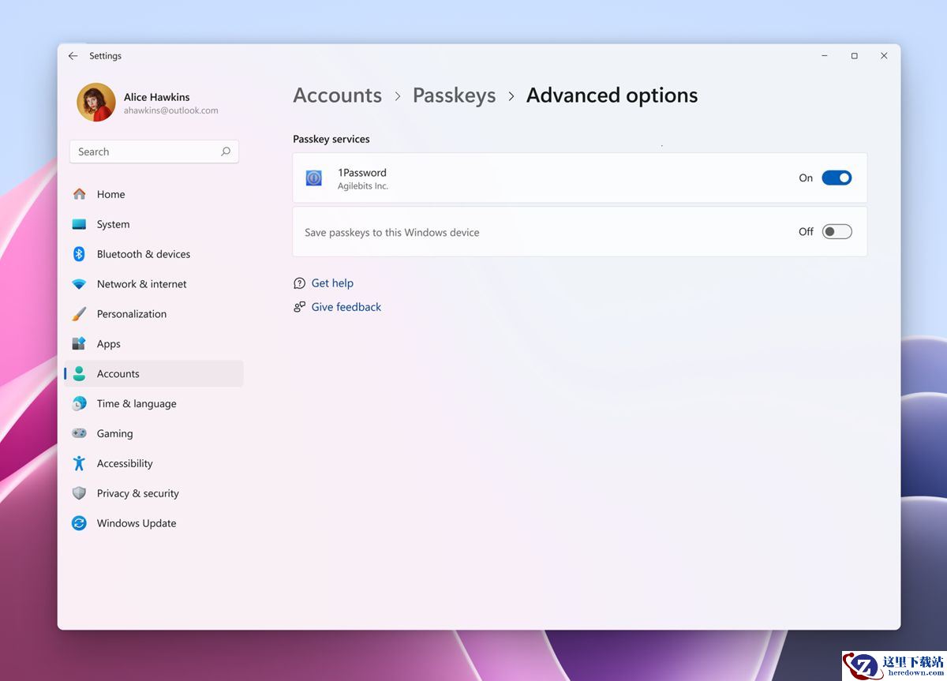The width and height of the screenshot is (947, 681).
Task: Go to Accounts in the breadcrumb
Action: point(337,95)
